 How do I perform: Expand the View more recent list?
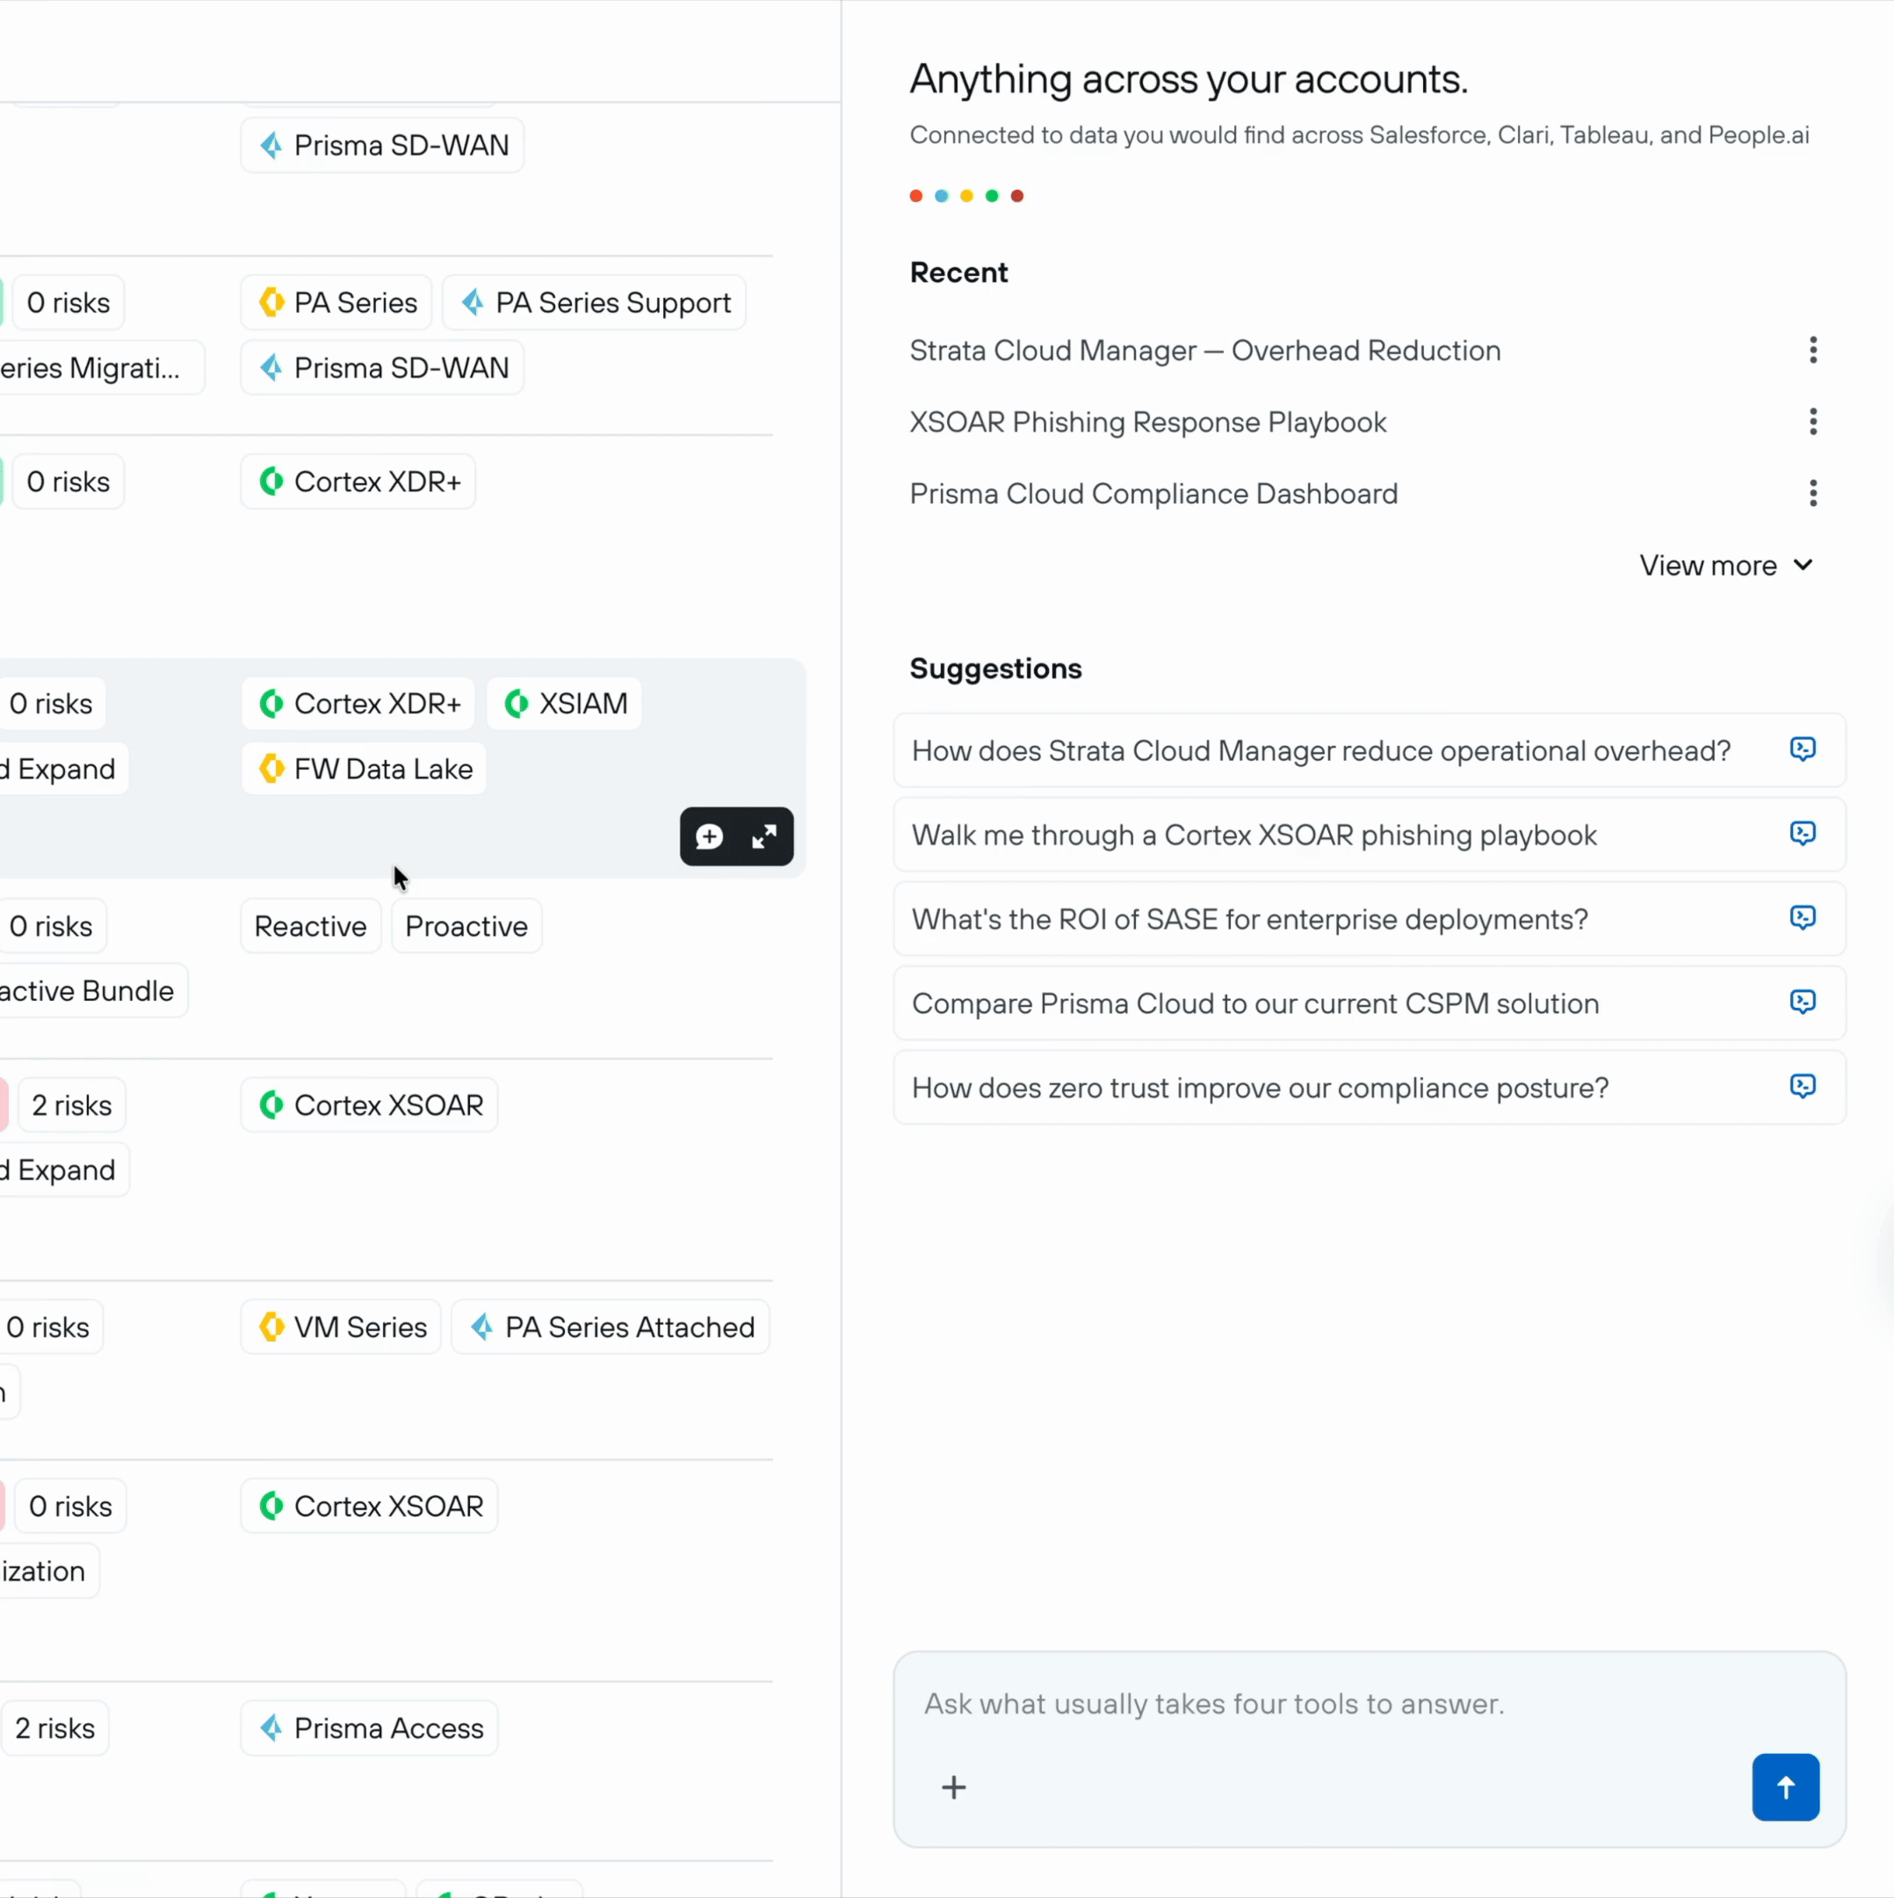pos(1726,566)
